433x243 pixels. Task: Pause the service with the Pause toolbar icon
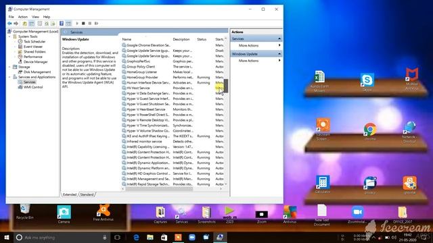[90, 24]
